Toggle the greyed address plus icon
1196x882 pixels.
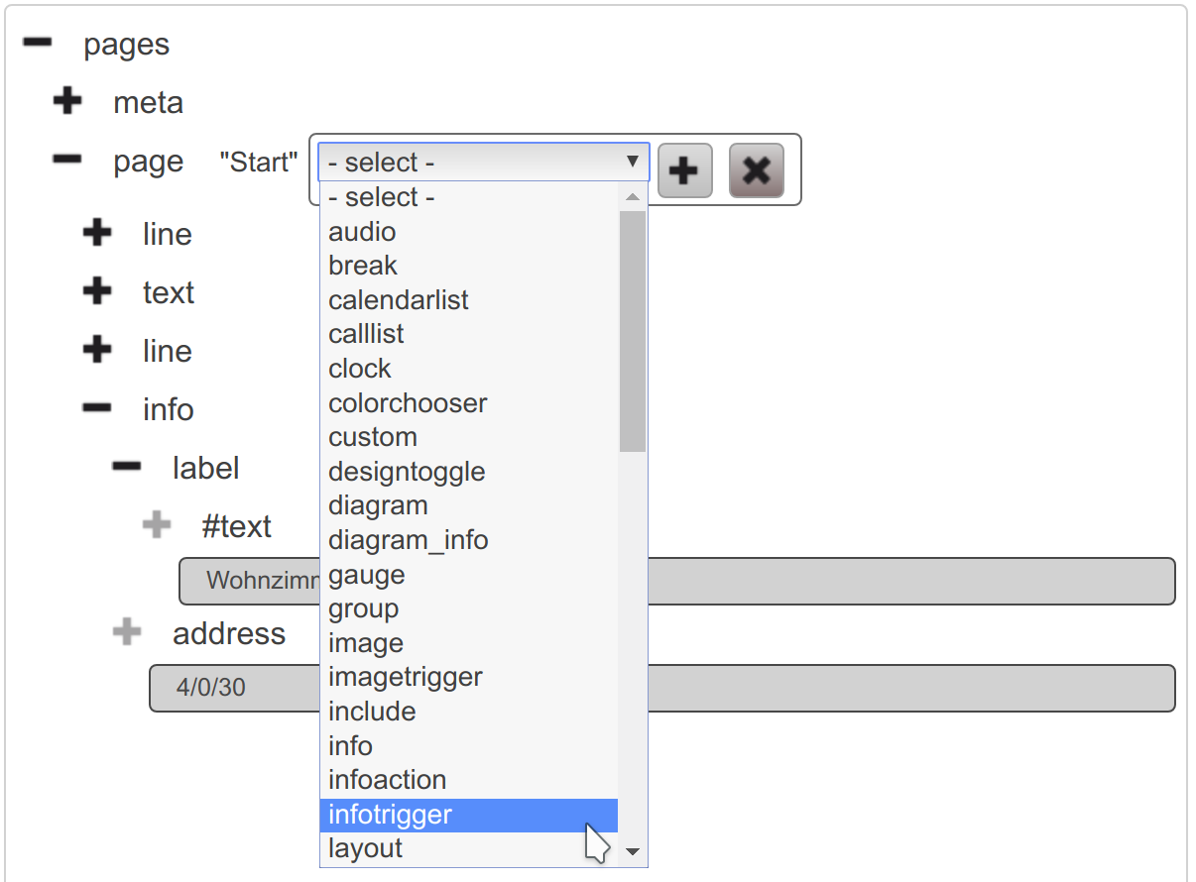click(x=127, y=632)
